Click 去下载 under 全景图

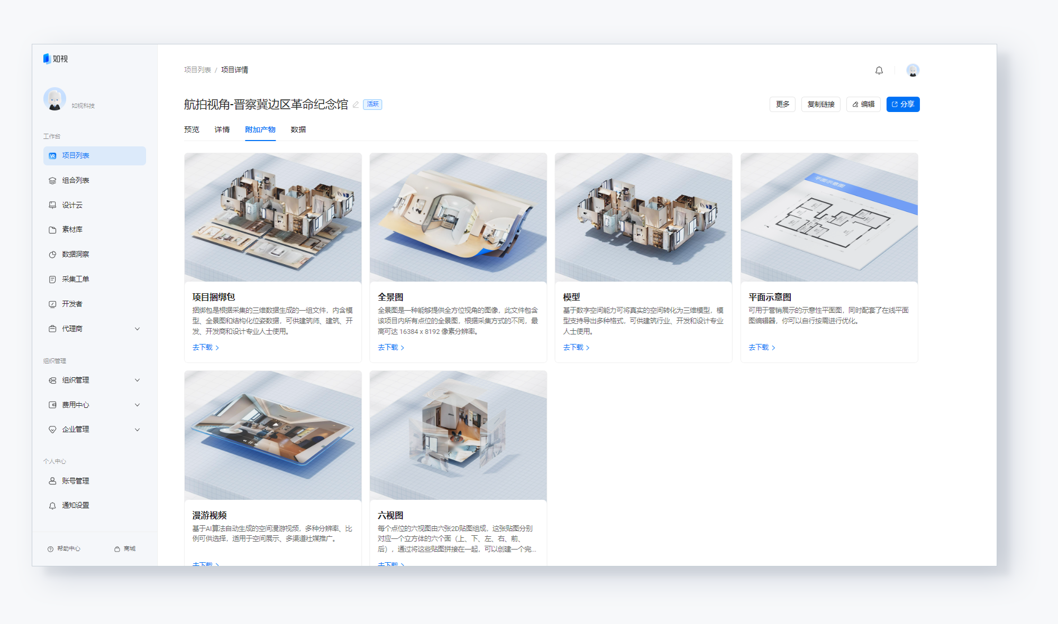point(391,348)
